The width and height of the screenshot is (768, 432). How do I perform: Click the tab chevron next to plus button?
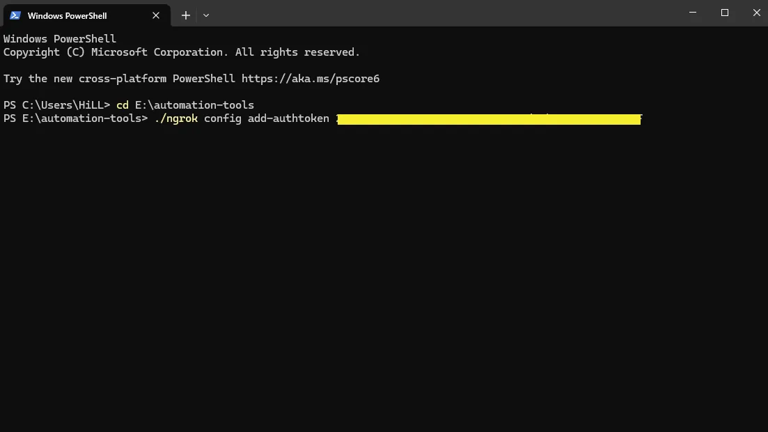coord(205,15)
